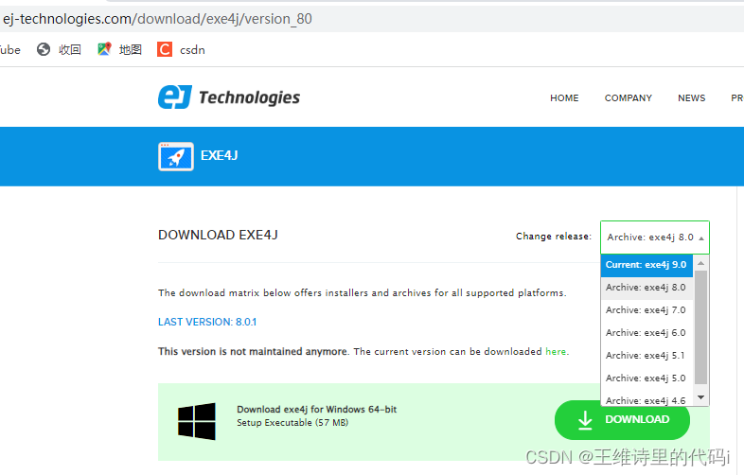Click 'Download exe4j for Windows 64-bit' text
This screenshot has height=475, width=744.
tap(316, 409)
